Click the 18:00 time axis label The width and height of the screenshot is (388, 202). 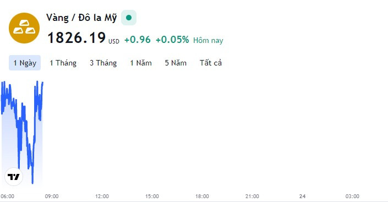click(x=202, y=196)
